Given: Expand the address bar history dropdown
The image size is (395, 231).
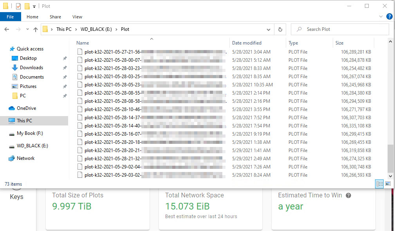Looking at the screenshot, I should 269,29.
